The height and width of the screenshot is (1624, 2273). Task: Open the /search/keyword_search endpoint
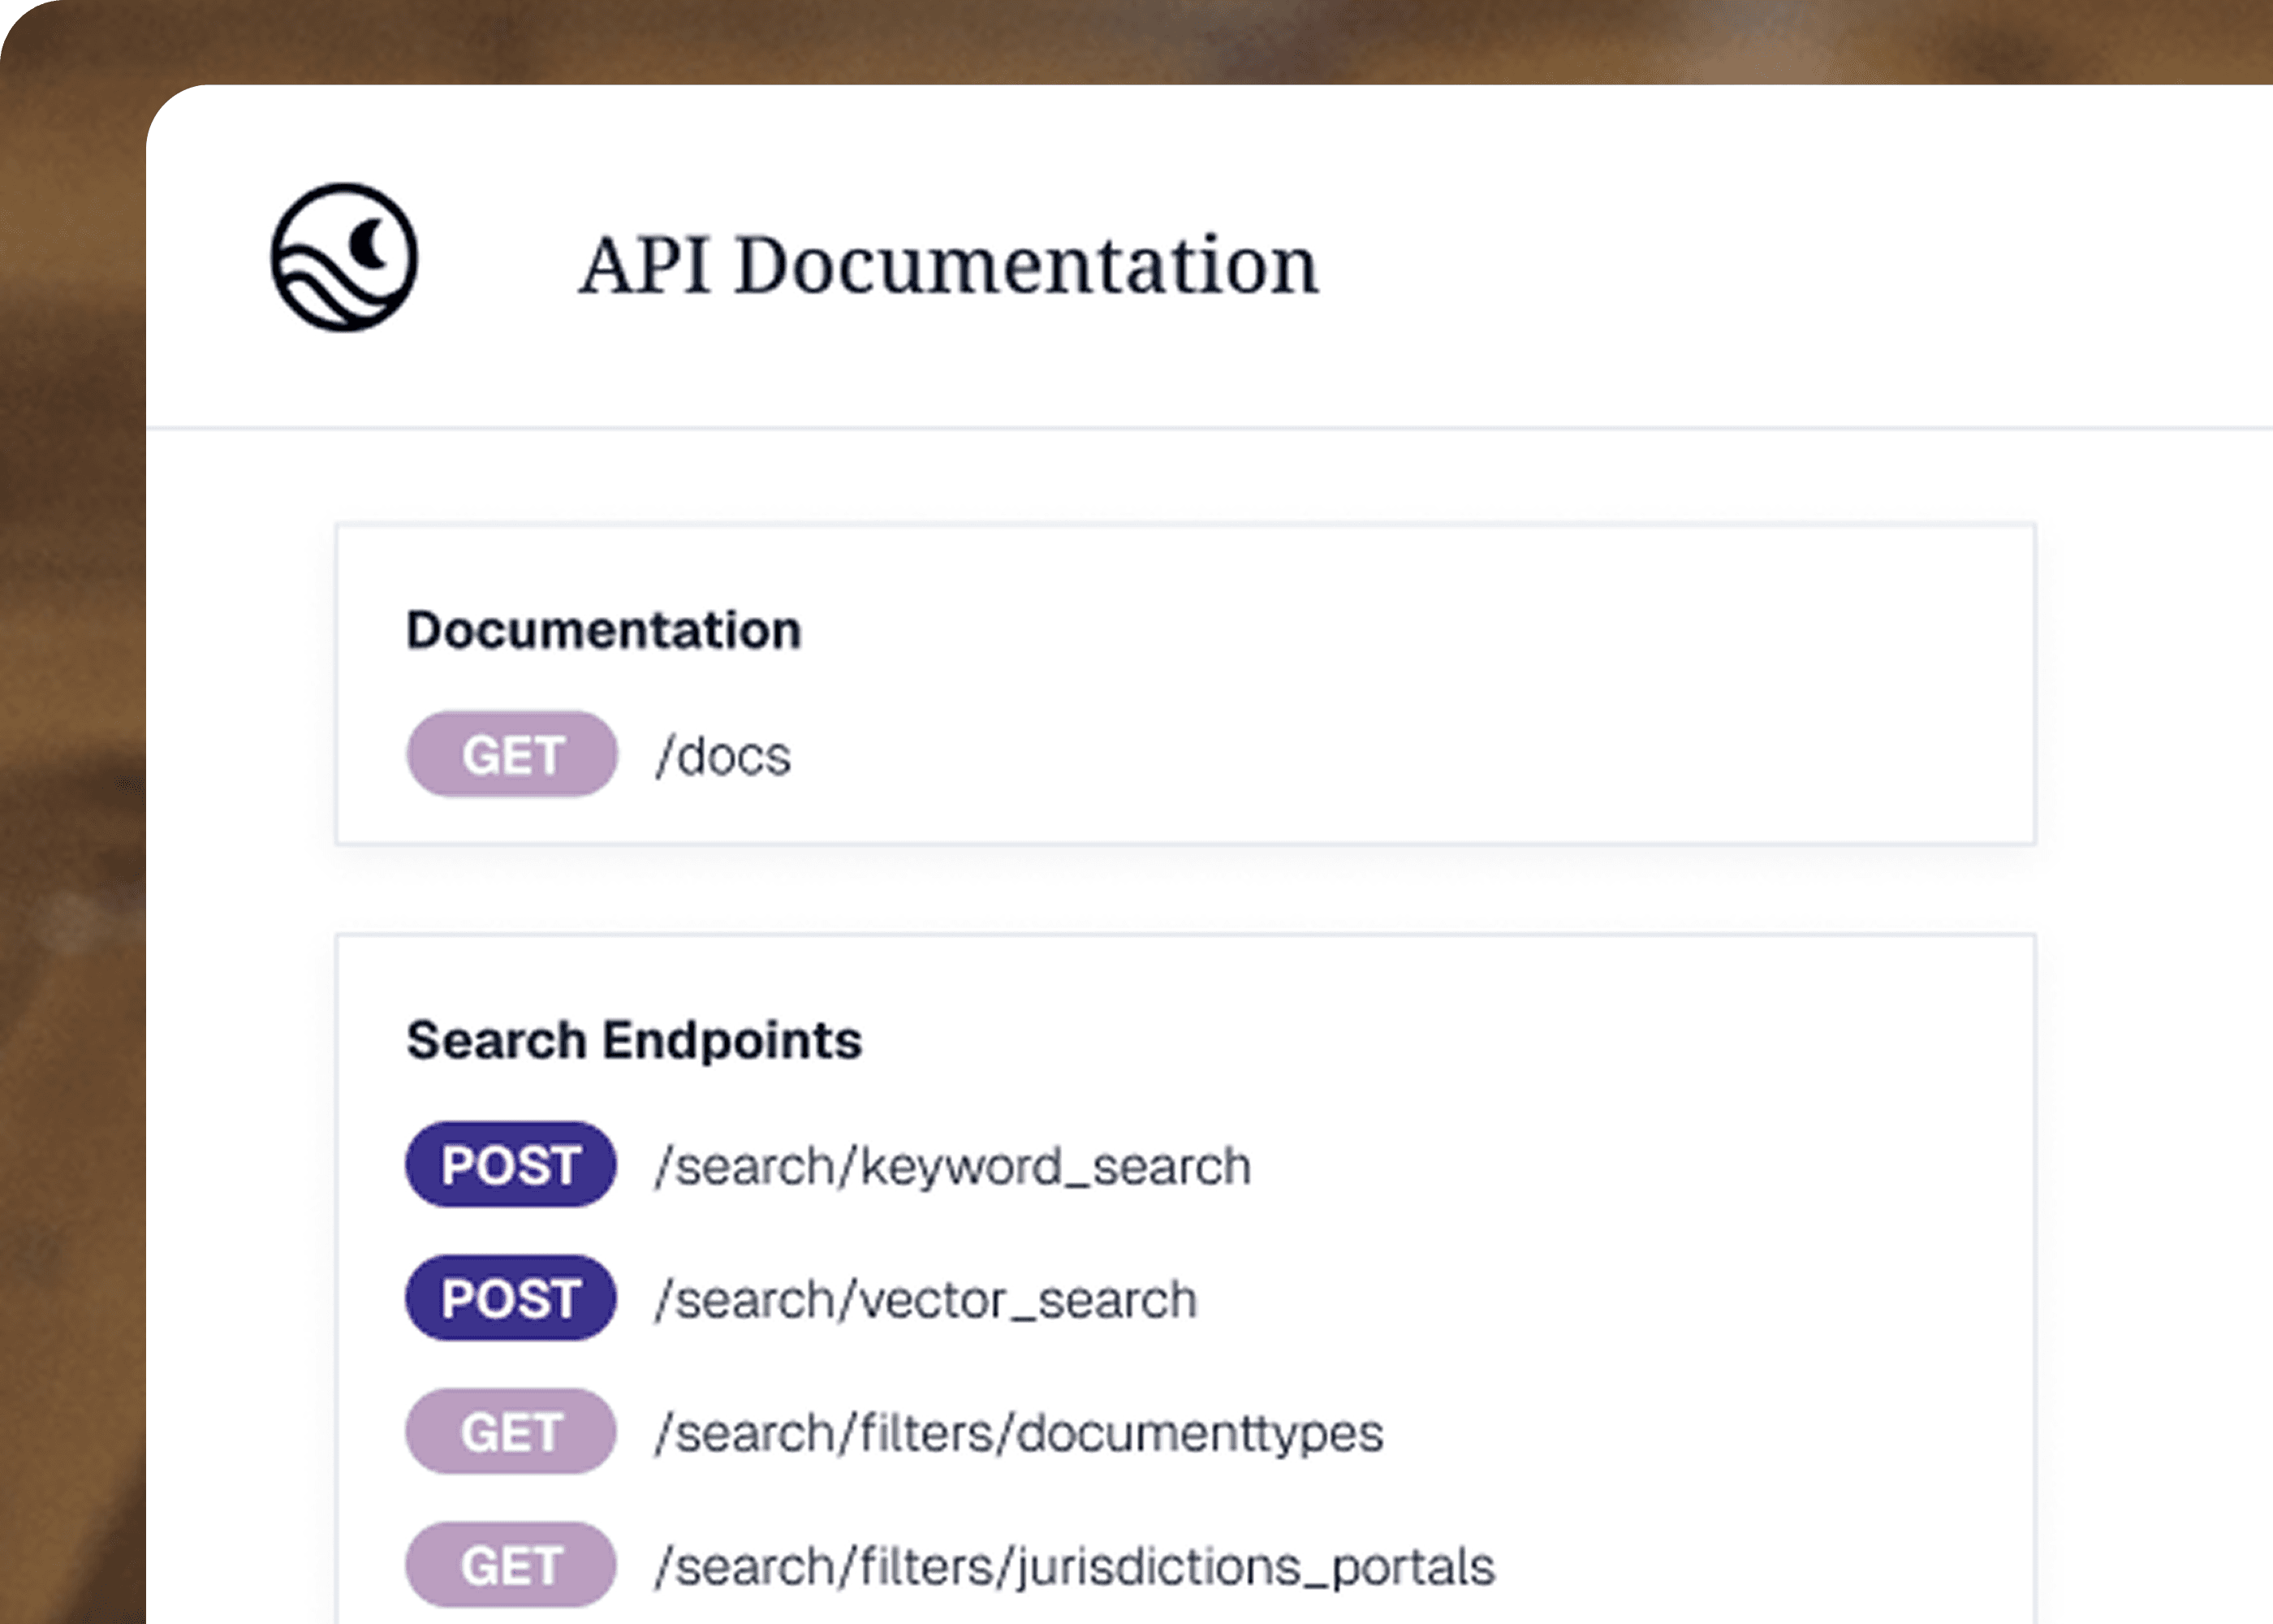(952, 1166)
